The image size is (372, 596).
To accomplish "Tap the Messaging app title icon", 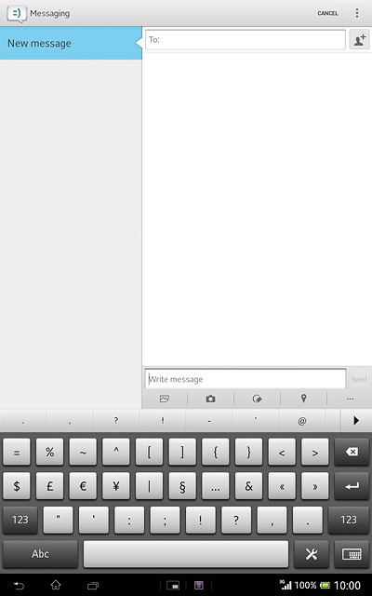I will point(17,14).
